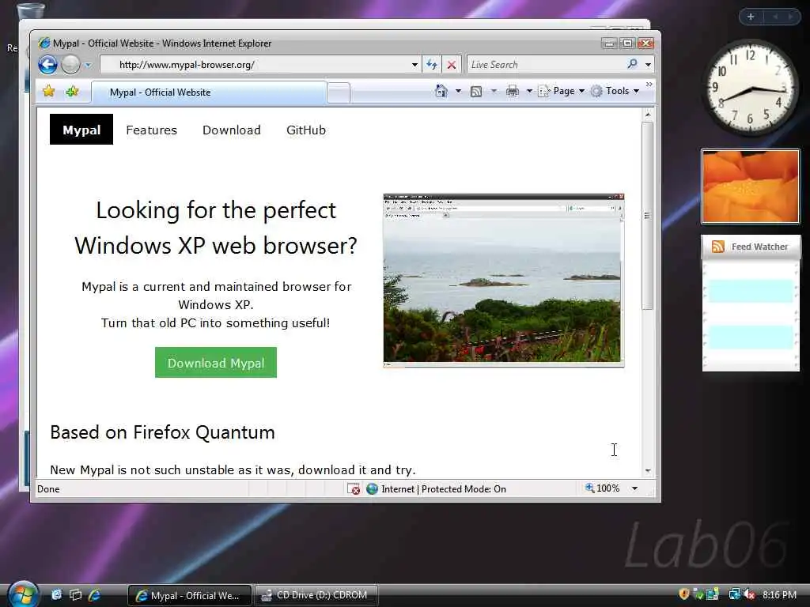Click the red Stop loading icon
The height and width of the screenshot is (607, 810).
(452, 65)
